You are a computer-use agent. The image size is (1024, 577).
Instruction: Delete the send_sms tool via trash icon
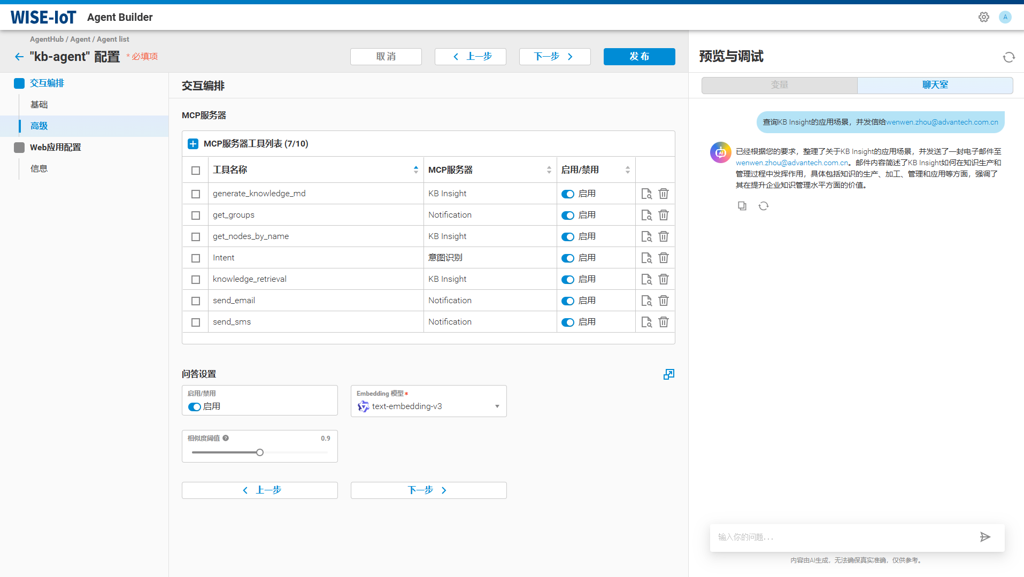tap(663, 321)
